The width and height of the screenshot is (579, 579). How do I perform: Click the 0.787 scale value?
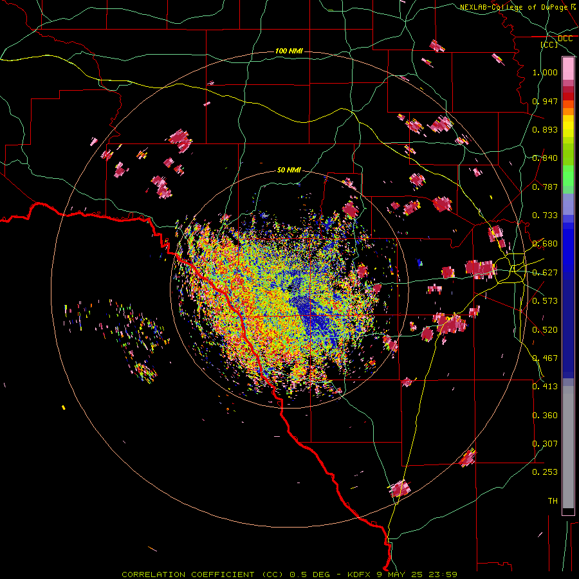pyautogui.click(x=545, y=187)
